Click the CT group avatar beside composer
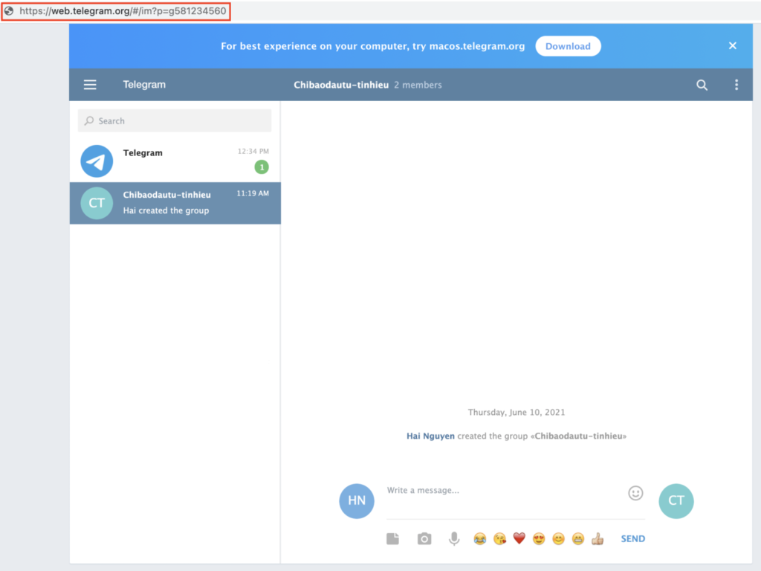 point(676,500)
